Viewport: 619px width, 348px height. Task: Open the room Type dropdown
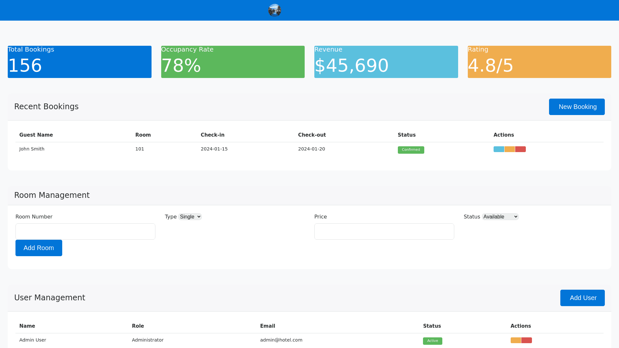pos(190,217)
